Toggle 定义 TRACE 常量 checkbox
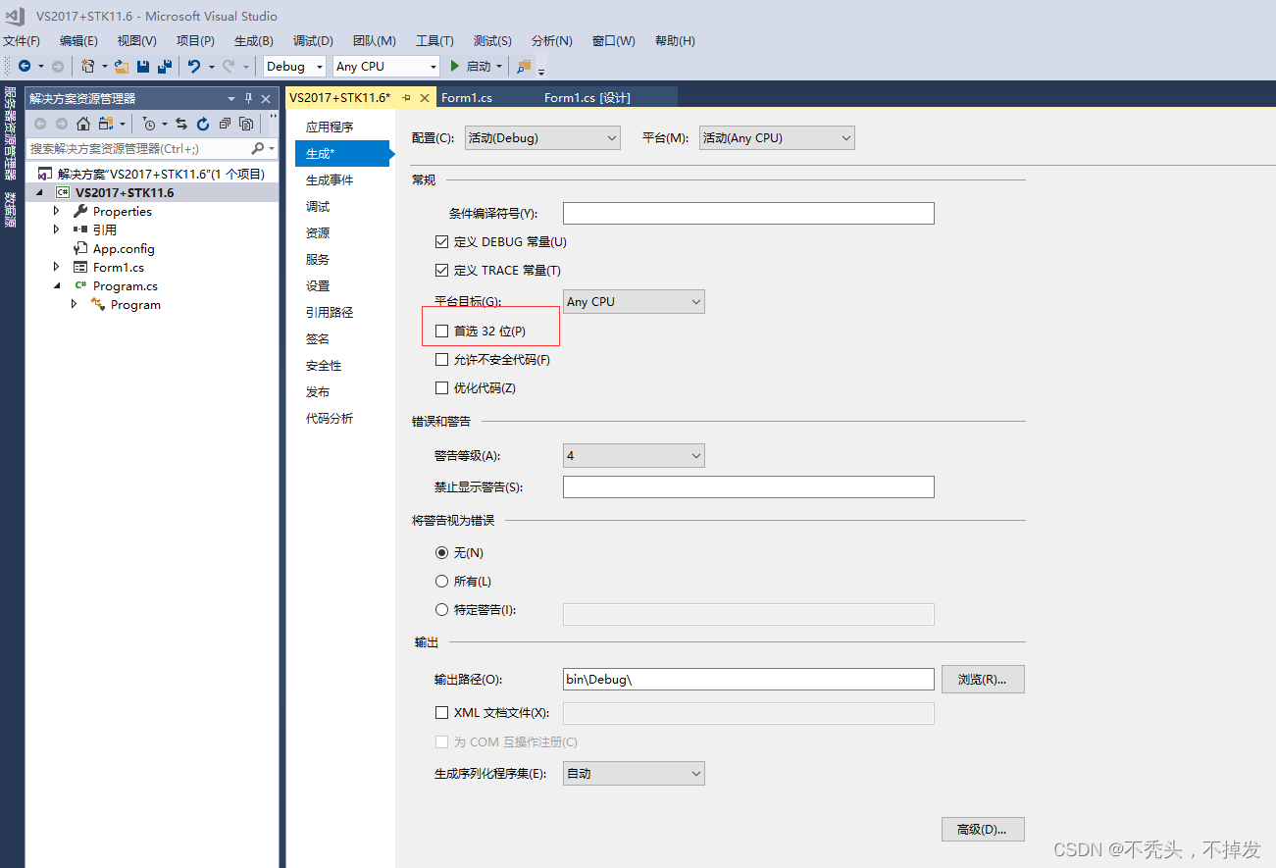This screenshot has width=1276, height=868. point(441,270)
